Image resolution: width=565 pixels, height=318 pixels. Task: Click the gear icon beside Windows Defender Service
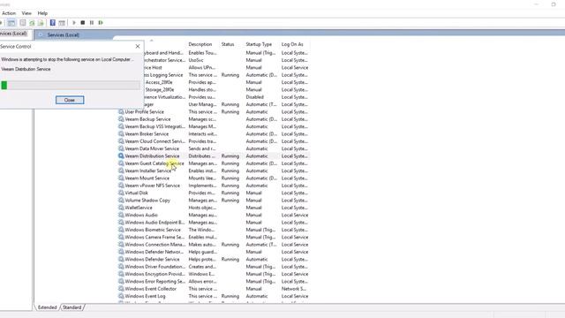[x=121, y=259]
